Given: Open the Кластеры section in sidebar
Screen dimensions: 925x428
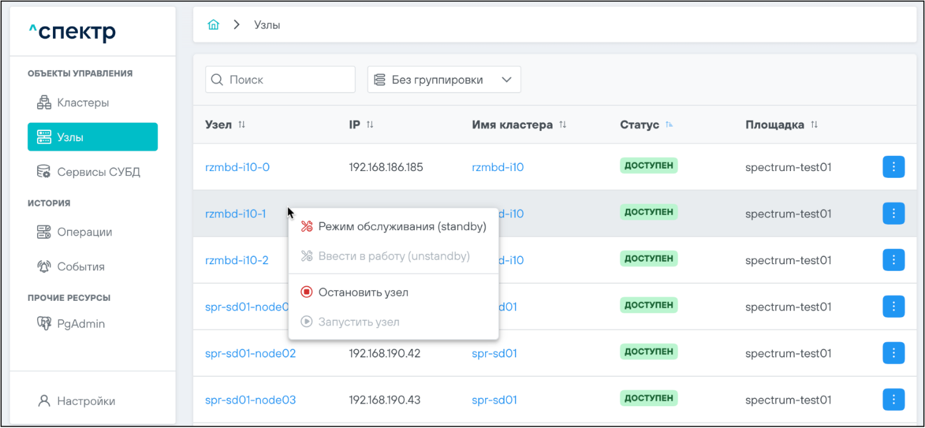Looking at the screenshot, I should pos(83,103).
